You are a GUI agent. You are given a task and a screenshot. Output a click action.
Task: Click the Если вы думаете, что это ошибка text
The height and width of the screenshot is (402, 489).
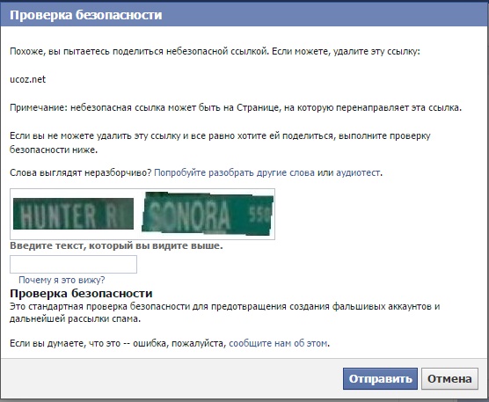click(x=118, y=343)
